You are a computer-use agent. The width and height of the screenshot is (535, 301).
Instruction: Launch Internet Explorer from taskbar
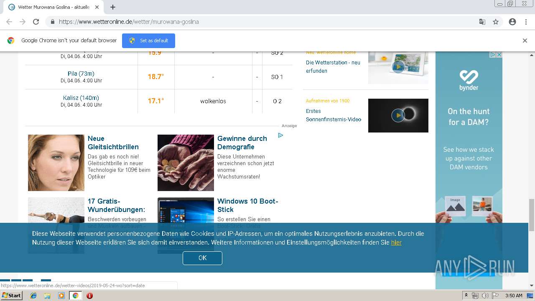33,296
